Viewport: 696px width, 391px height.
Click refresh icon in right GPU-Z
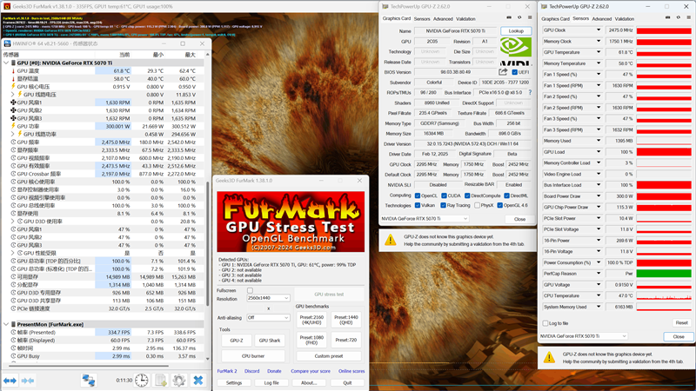(679, 17)
